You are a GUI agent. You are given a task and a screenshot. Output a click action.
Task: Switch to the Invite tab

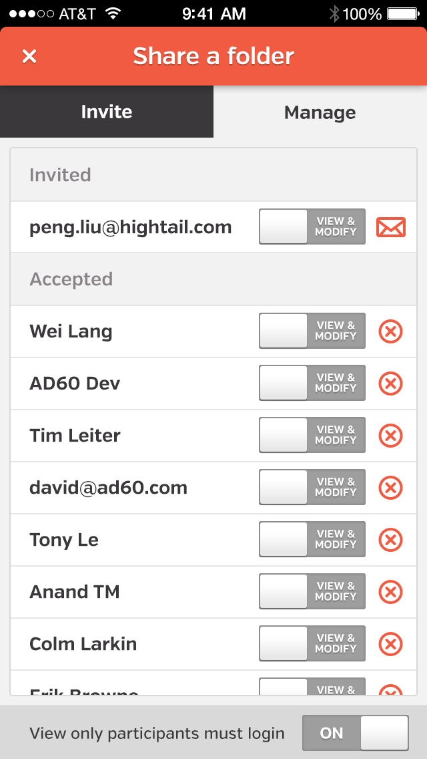pos(107,112)
